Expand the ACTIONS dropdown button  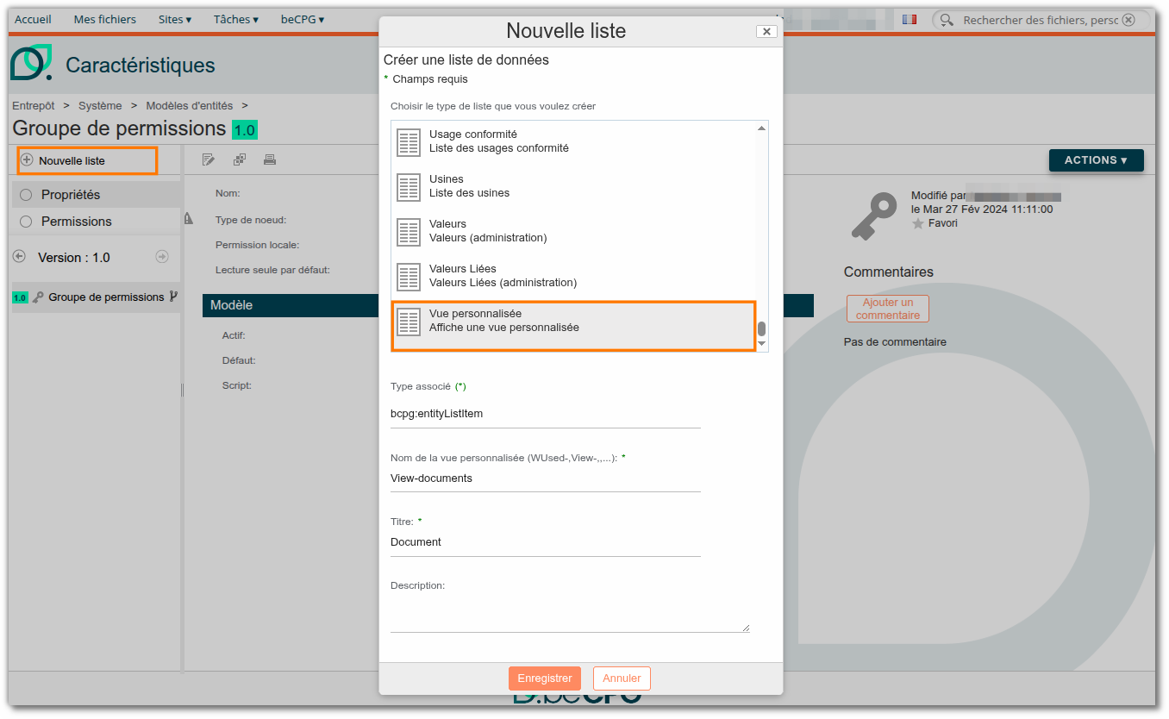tap(1096, 160)
